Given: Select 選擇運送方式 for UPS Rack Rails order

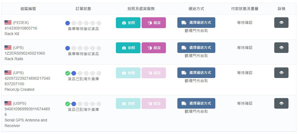Looking at the screenshot, I should click(196, 48).
